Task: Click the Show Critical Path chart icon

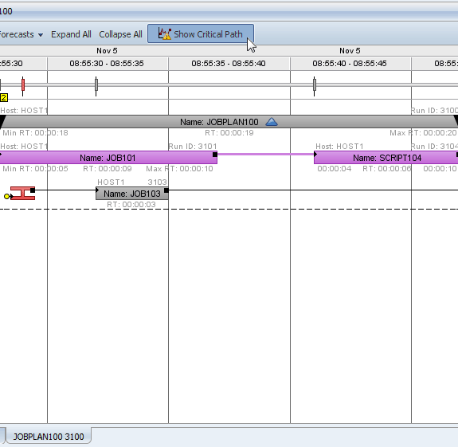Action: [x=164, y=33]
